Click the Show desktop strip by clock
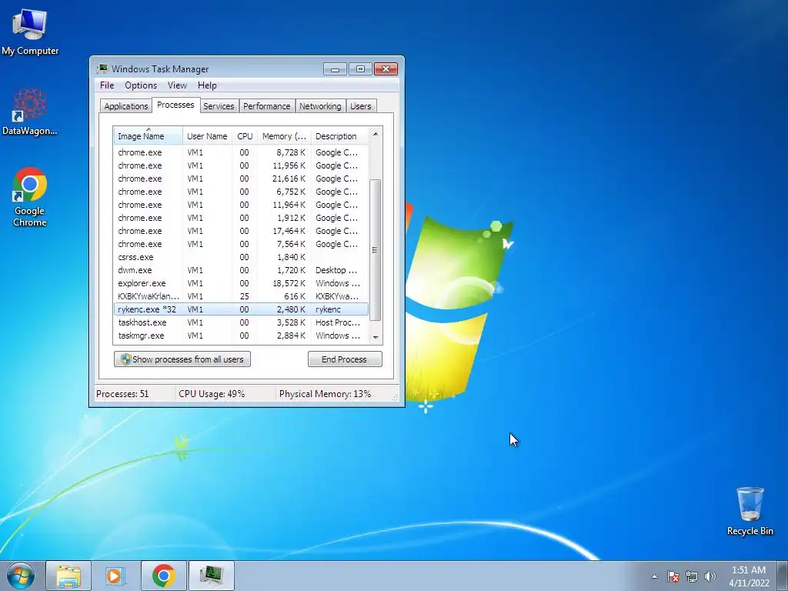This screenshot has width=788, height=591. click(783, 576)
